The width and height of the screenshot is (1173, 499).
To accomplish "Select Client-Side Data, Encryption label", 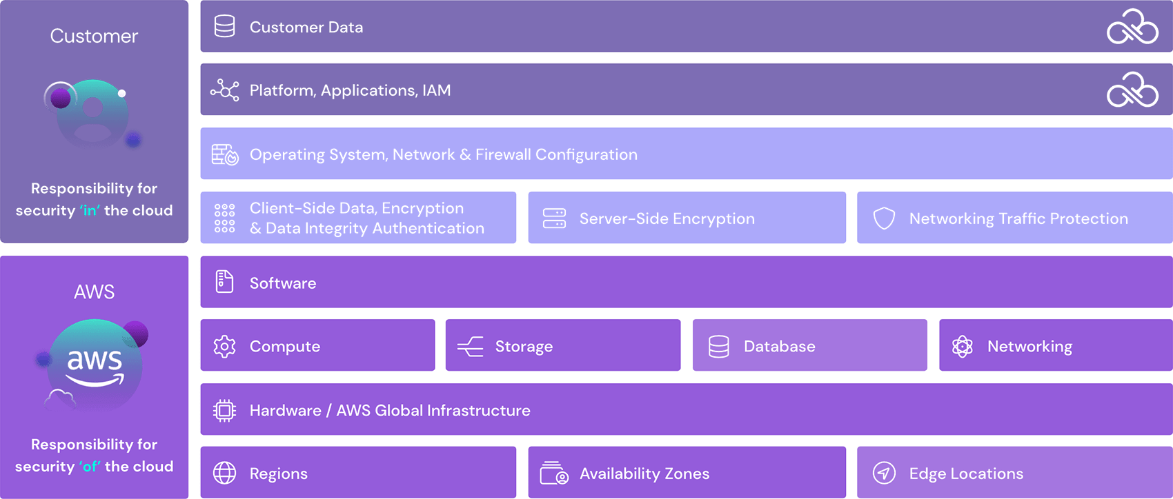I will point(367,218).
